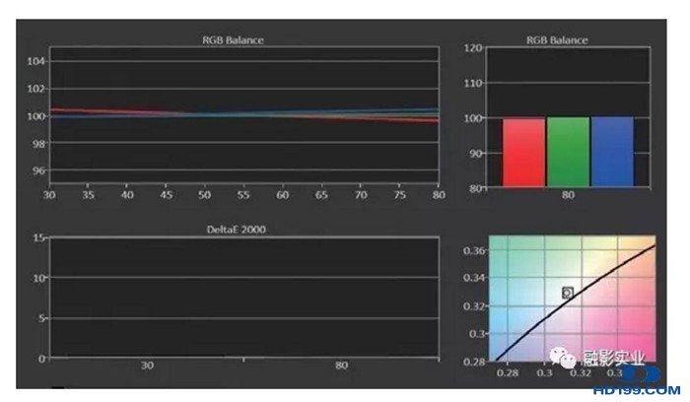Click 65 on the RGB Balance line chart axis

(x=321, y=196)
